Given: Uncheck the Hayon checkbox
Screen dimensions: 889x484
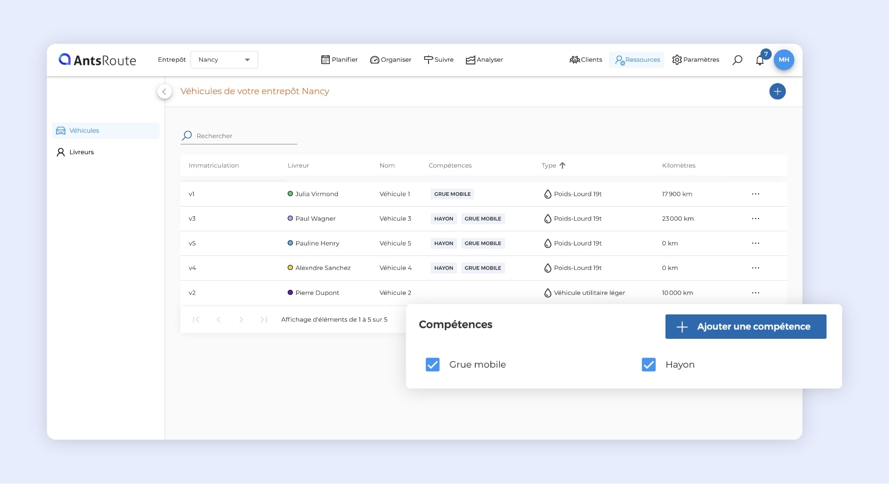Looking at the screenshot, I should 649,365.
